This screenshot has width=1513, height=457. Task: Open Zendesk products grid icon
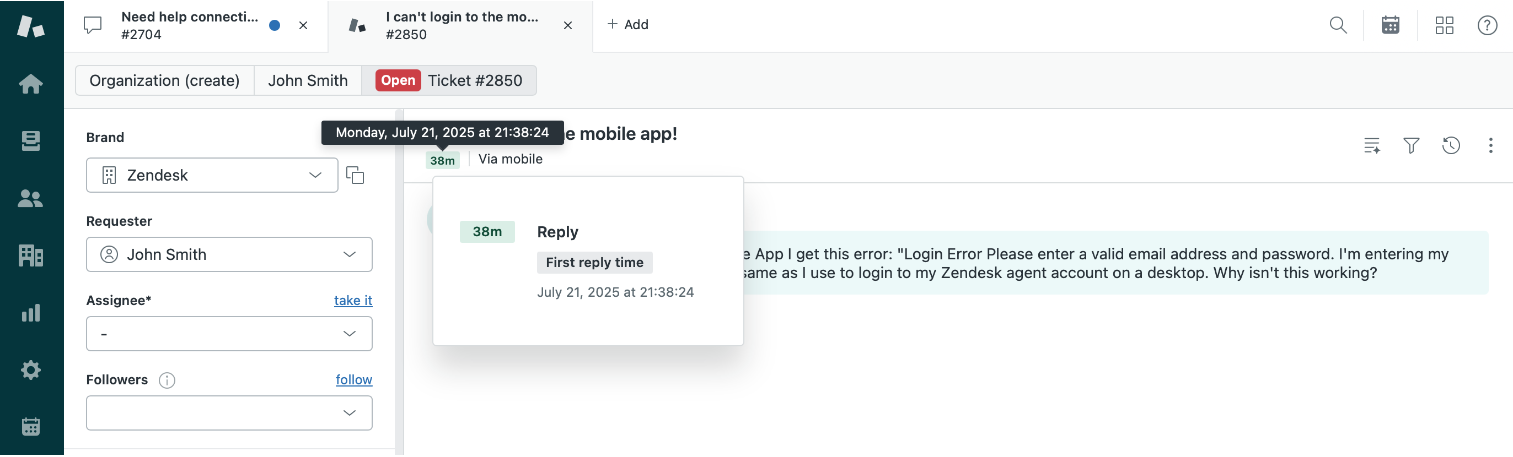pos(1444,25)
